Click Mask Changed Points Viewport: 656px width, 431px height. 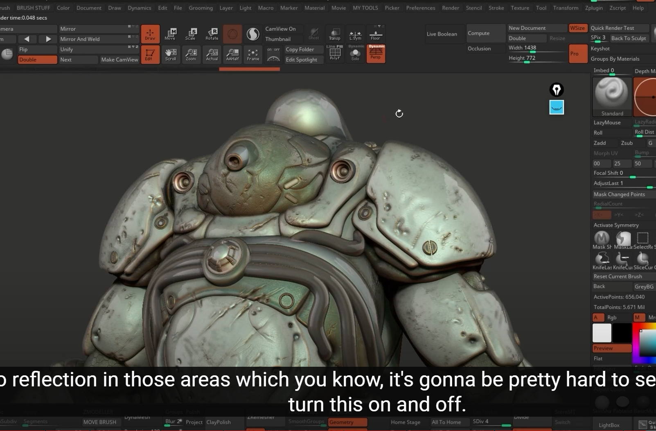(x=622, y=194)
